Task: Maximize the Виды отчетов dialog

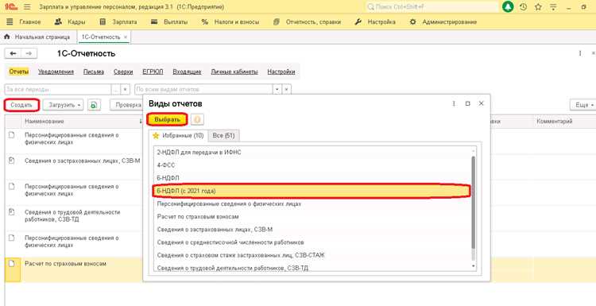Action: 468,103
